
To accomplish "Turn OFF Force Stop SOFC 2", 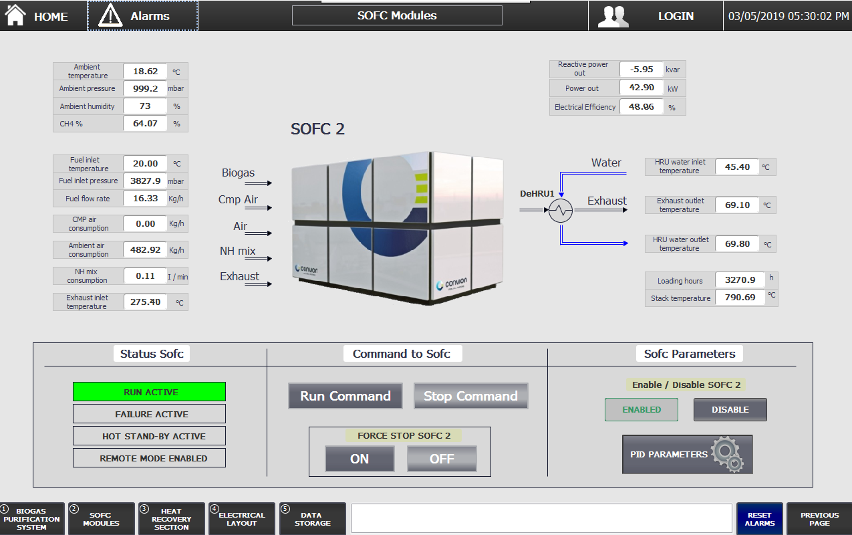I will 442,459.
